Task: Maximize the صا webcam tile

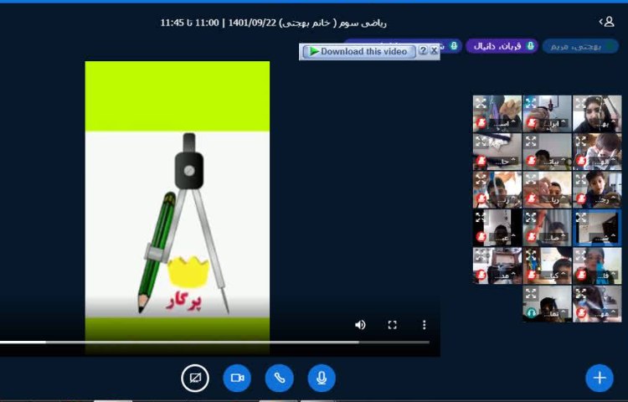Action: click(531, 217)
